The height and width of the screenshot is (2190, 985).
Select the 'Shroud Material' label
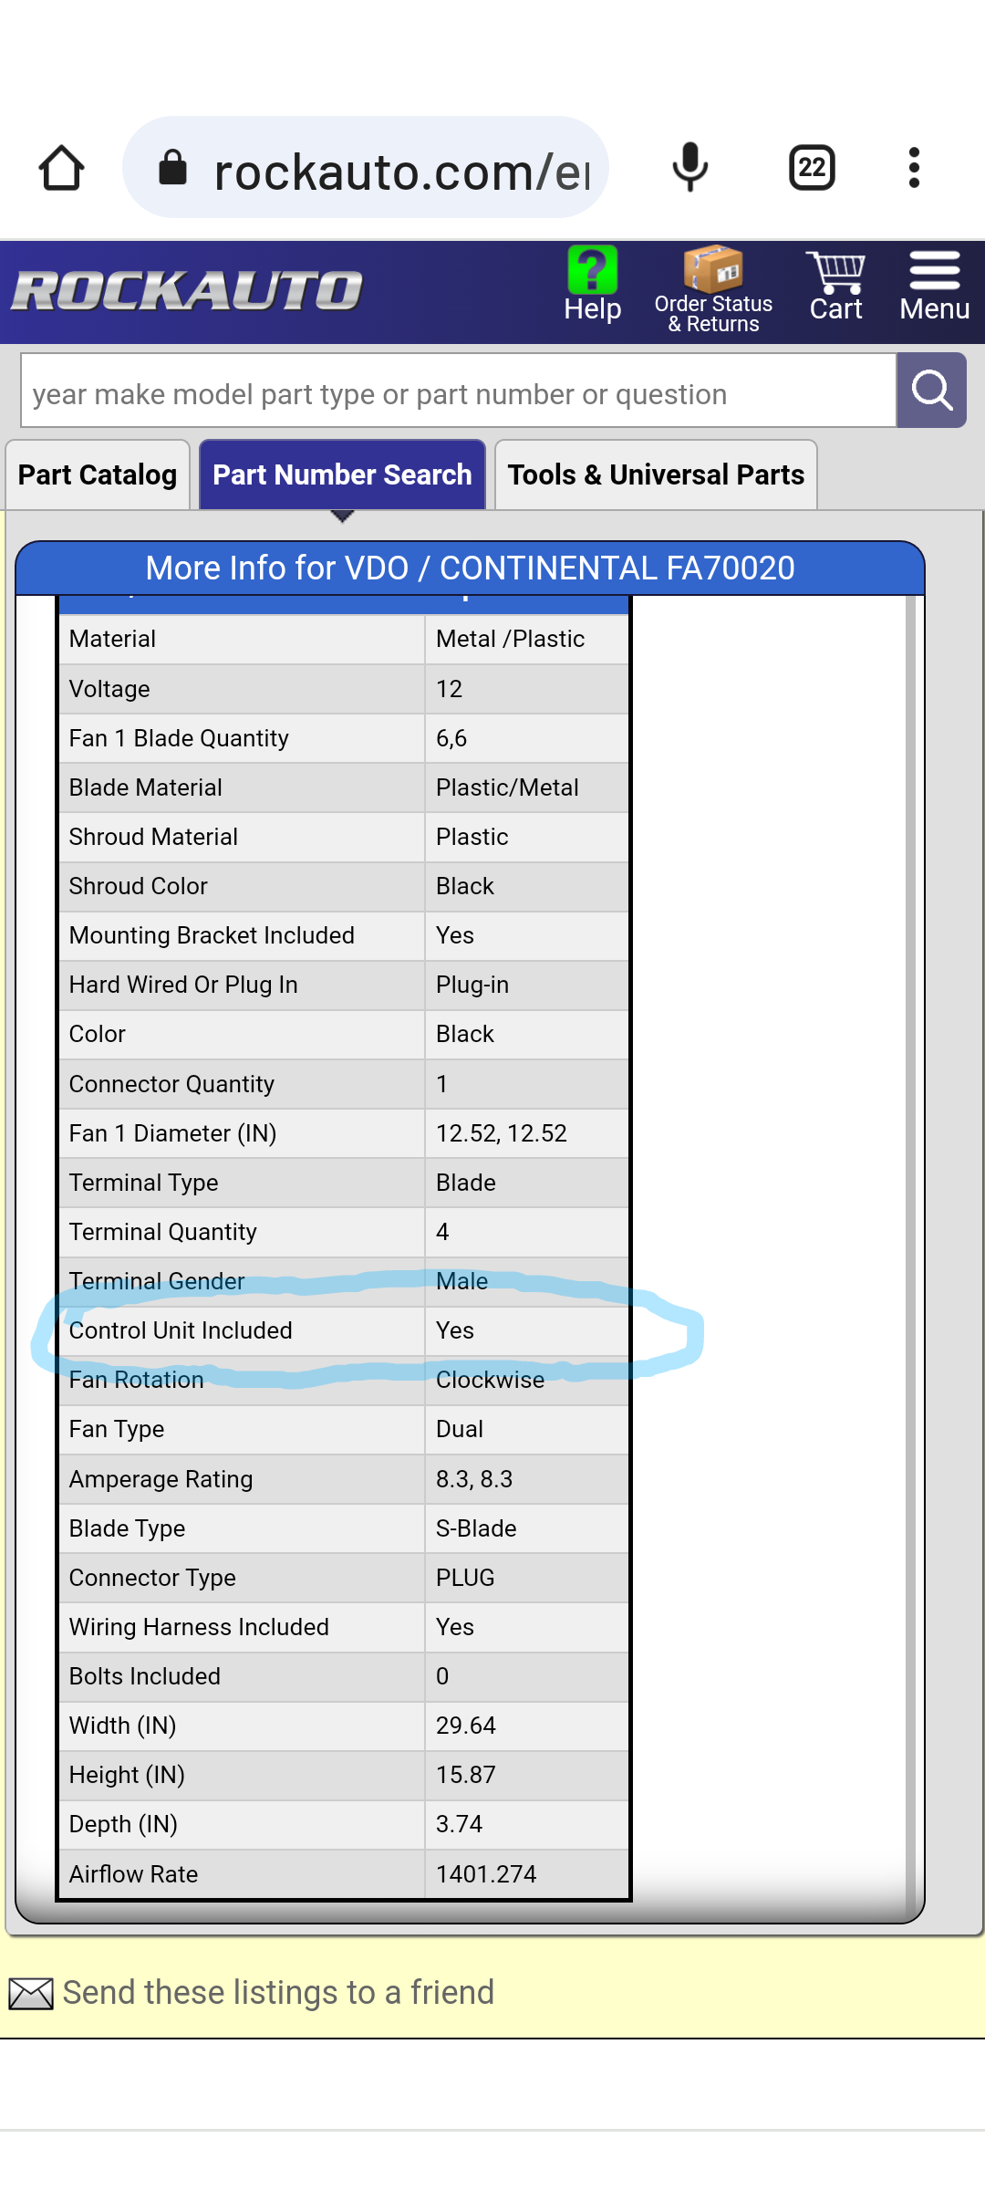(x=153, y=837)
